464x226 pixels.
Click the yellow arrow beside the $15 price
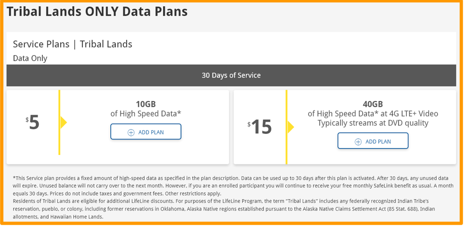tap(291, 127)
